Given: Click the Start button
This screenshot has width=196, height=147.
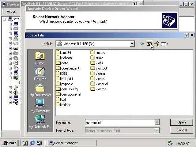Looking at the screenshot, I should 9,143.
